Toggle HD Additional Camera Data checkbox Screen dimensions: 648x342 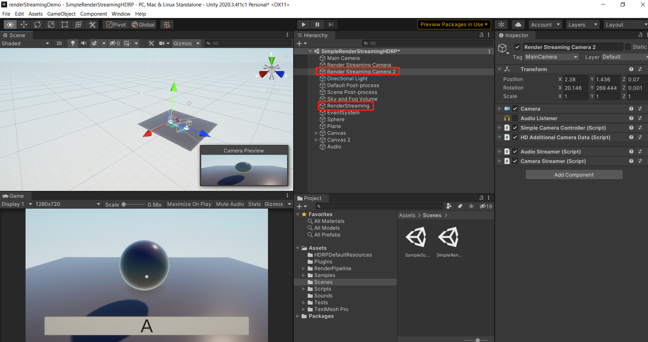point(515,137)
